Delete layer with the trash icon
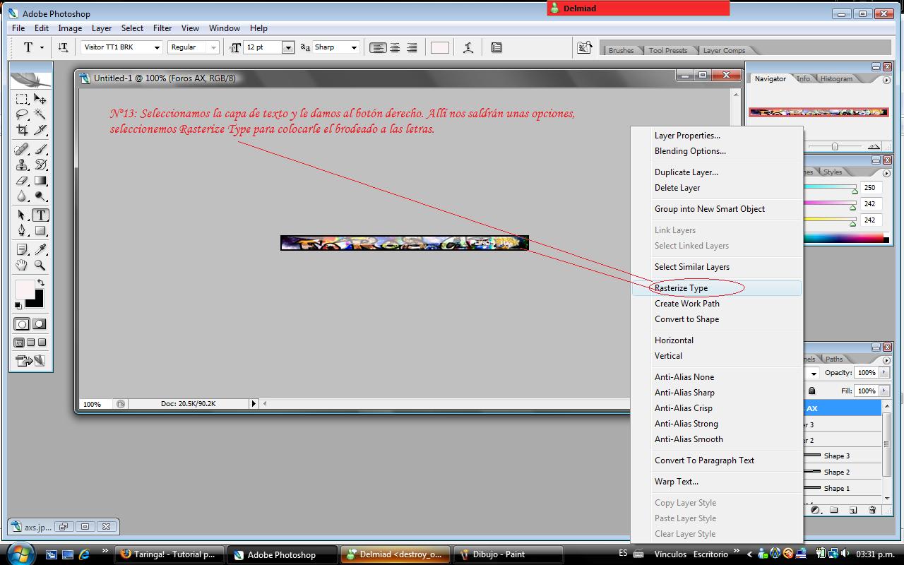Screen dimensions: 904x565 tap(872, 510)
